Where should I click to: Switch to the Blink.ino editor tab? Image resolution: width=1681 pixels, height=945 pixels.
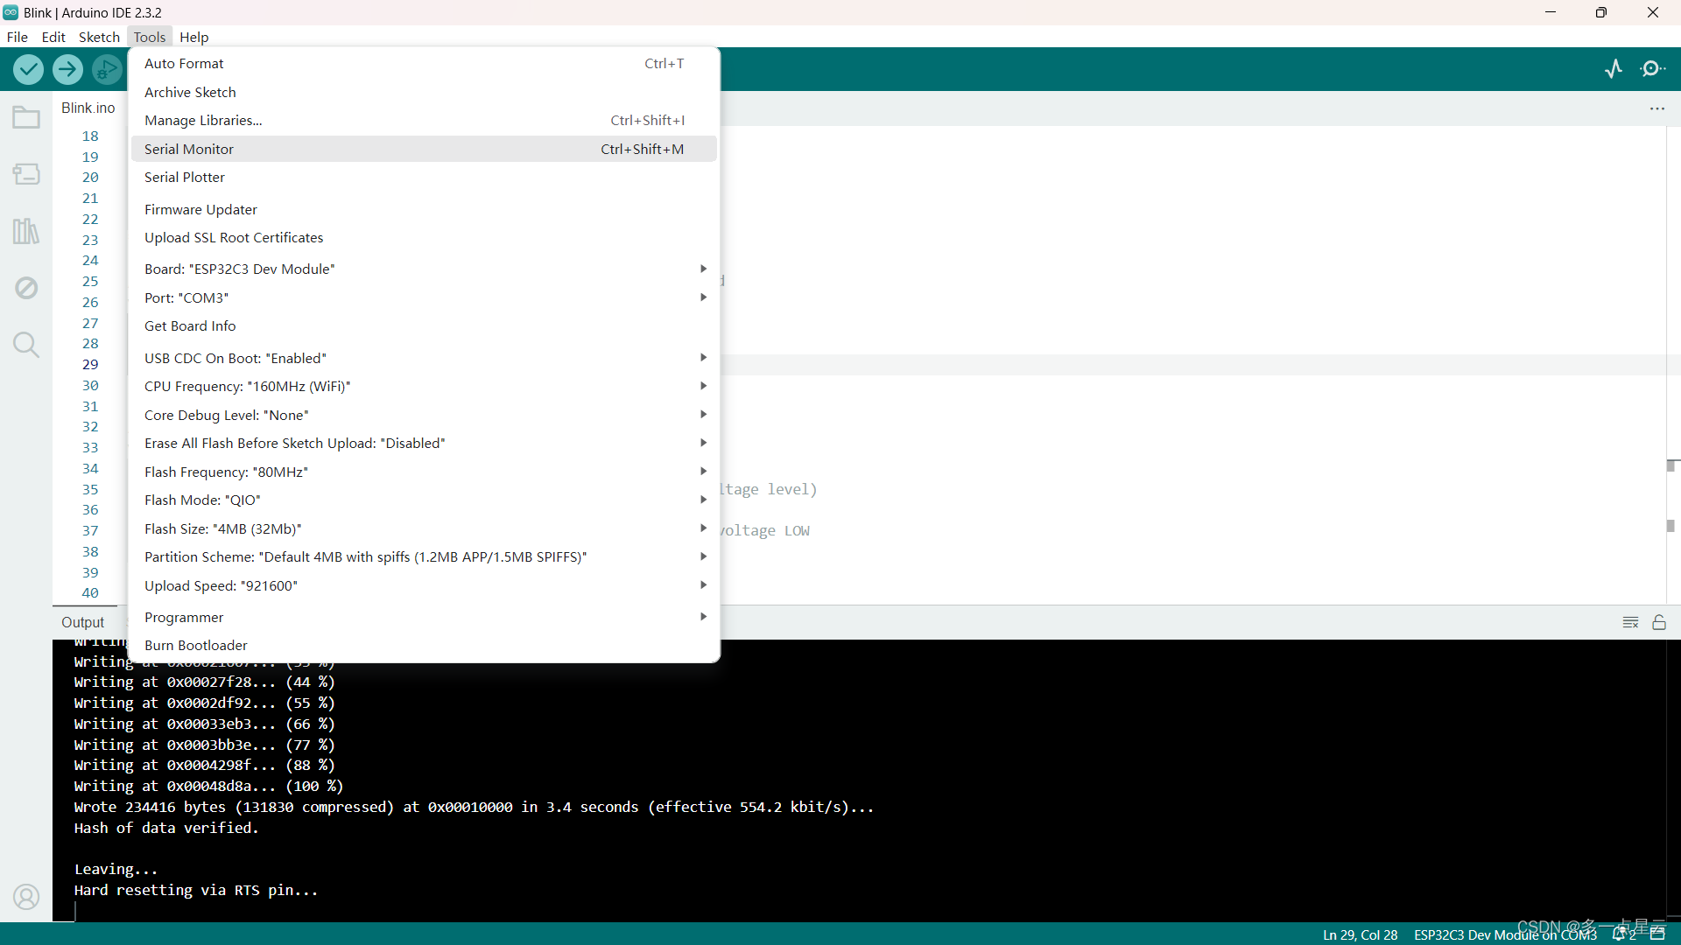(x=88, y=108)
